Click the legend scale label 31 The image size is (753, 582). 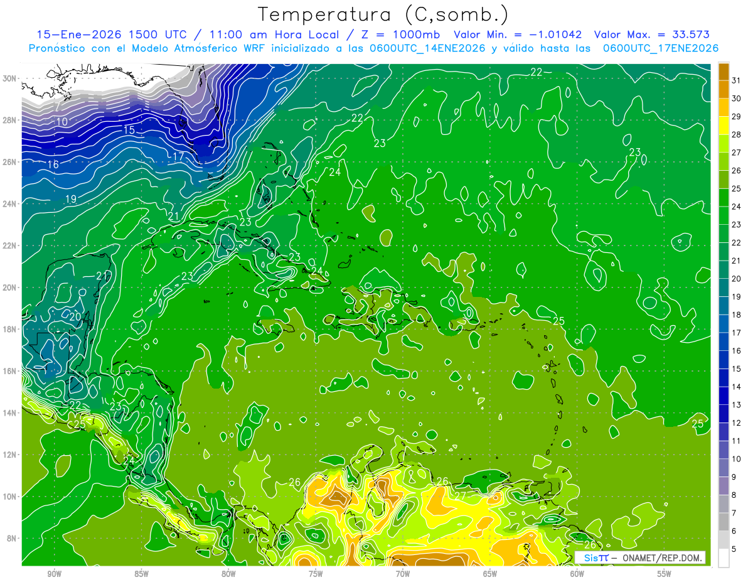click(737, 80)
